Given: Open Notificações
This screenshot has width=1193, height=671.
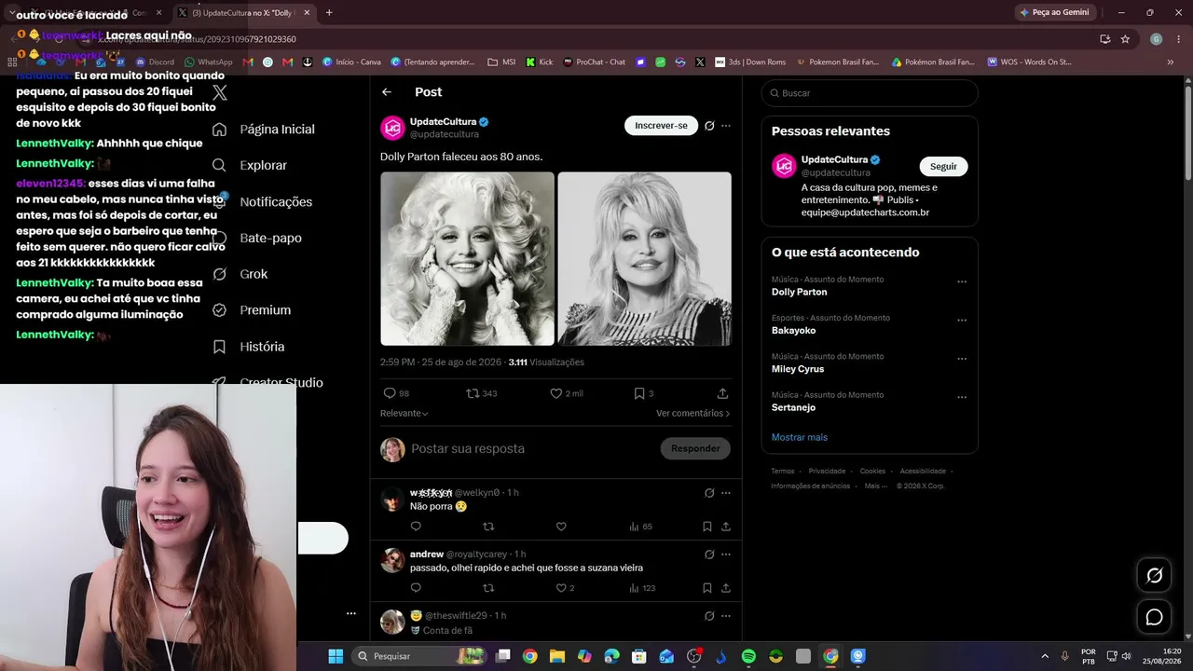Looking at the screenshot, I should (x=262, y=202).
